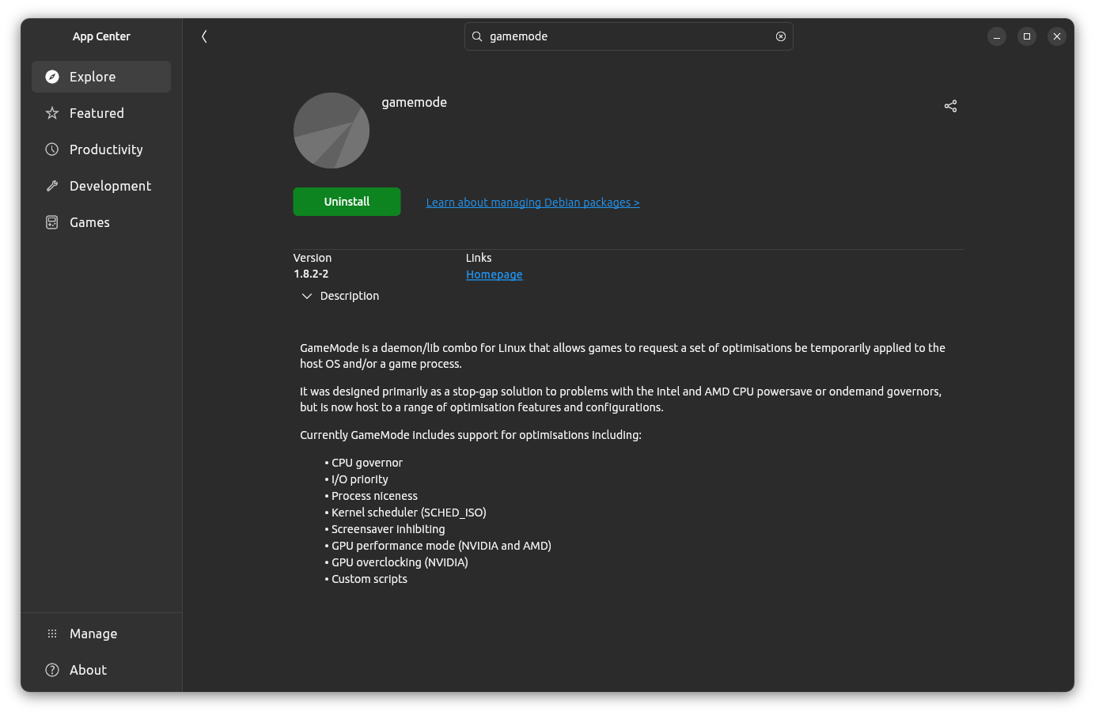Click the Manage grid icon

point(51,633)
